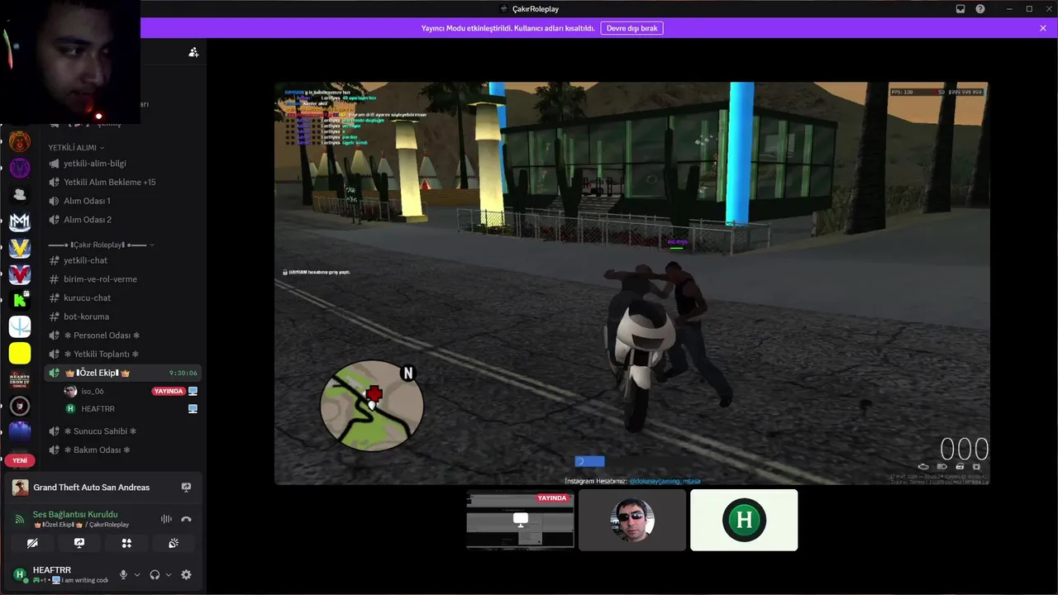Deafen with the headphones icon
This screenshot has width=1058, height=595.
[155, 574]
